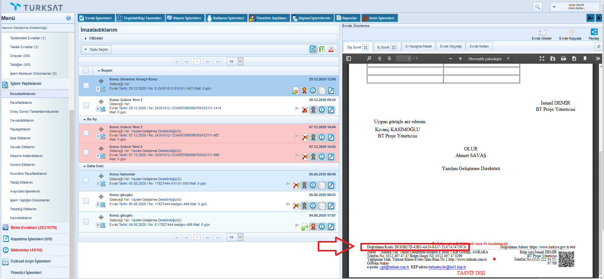Viewport: 604px width, 279px height.
Task: Click the search magnifier icon in header
Action: point(537,7)
